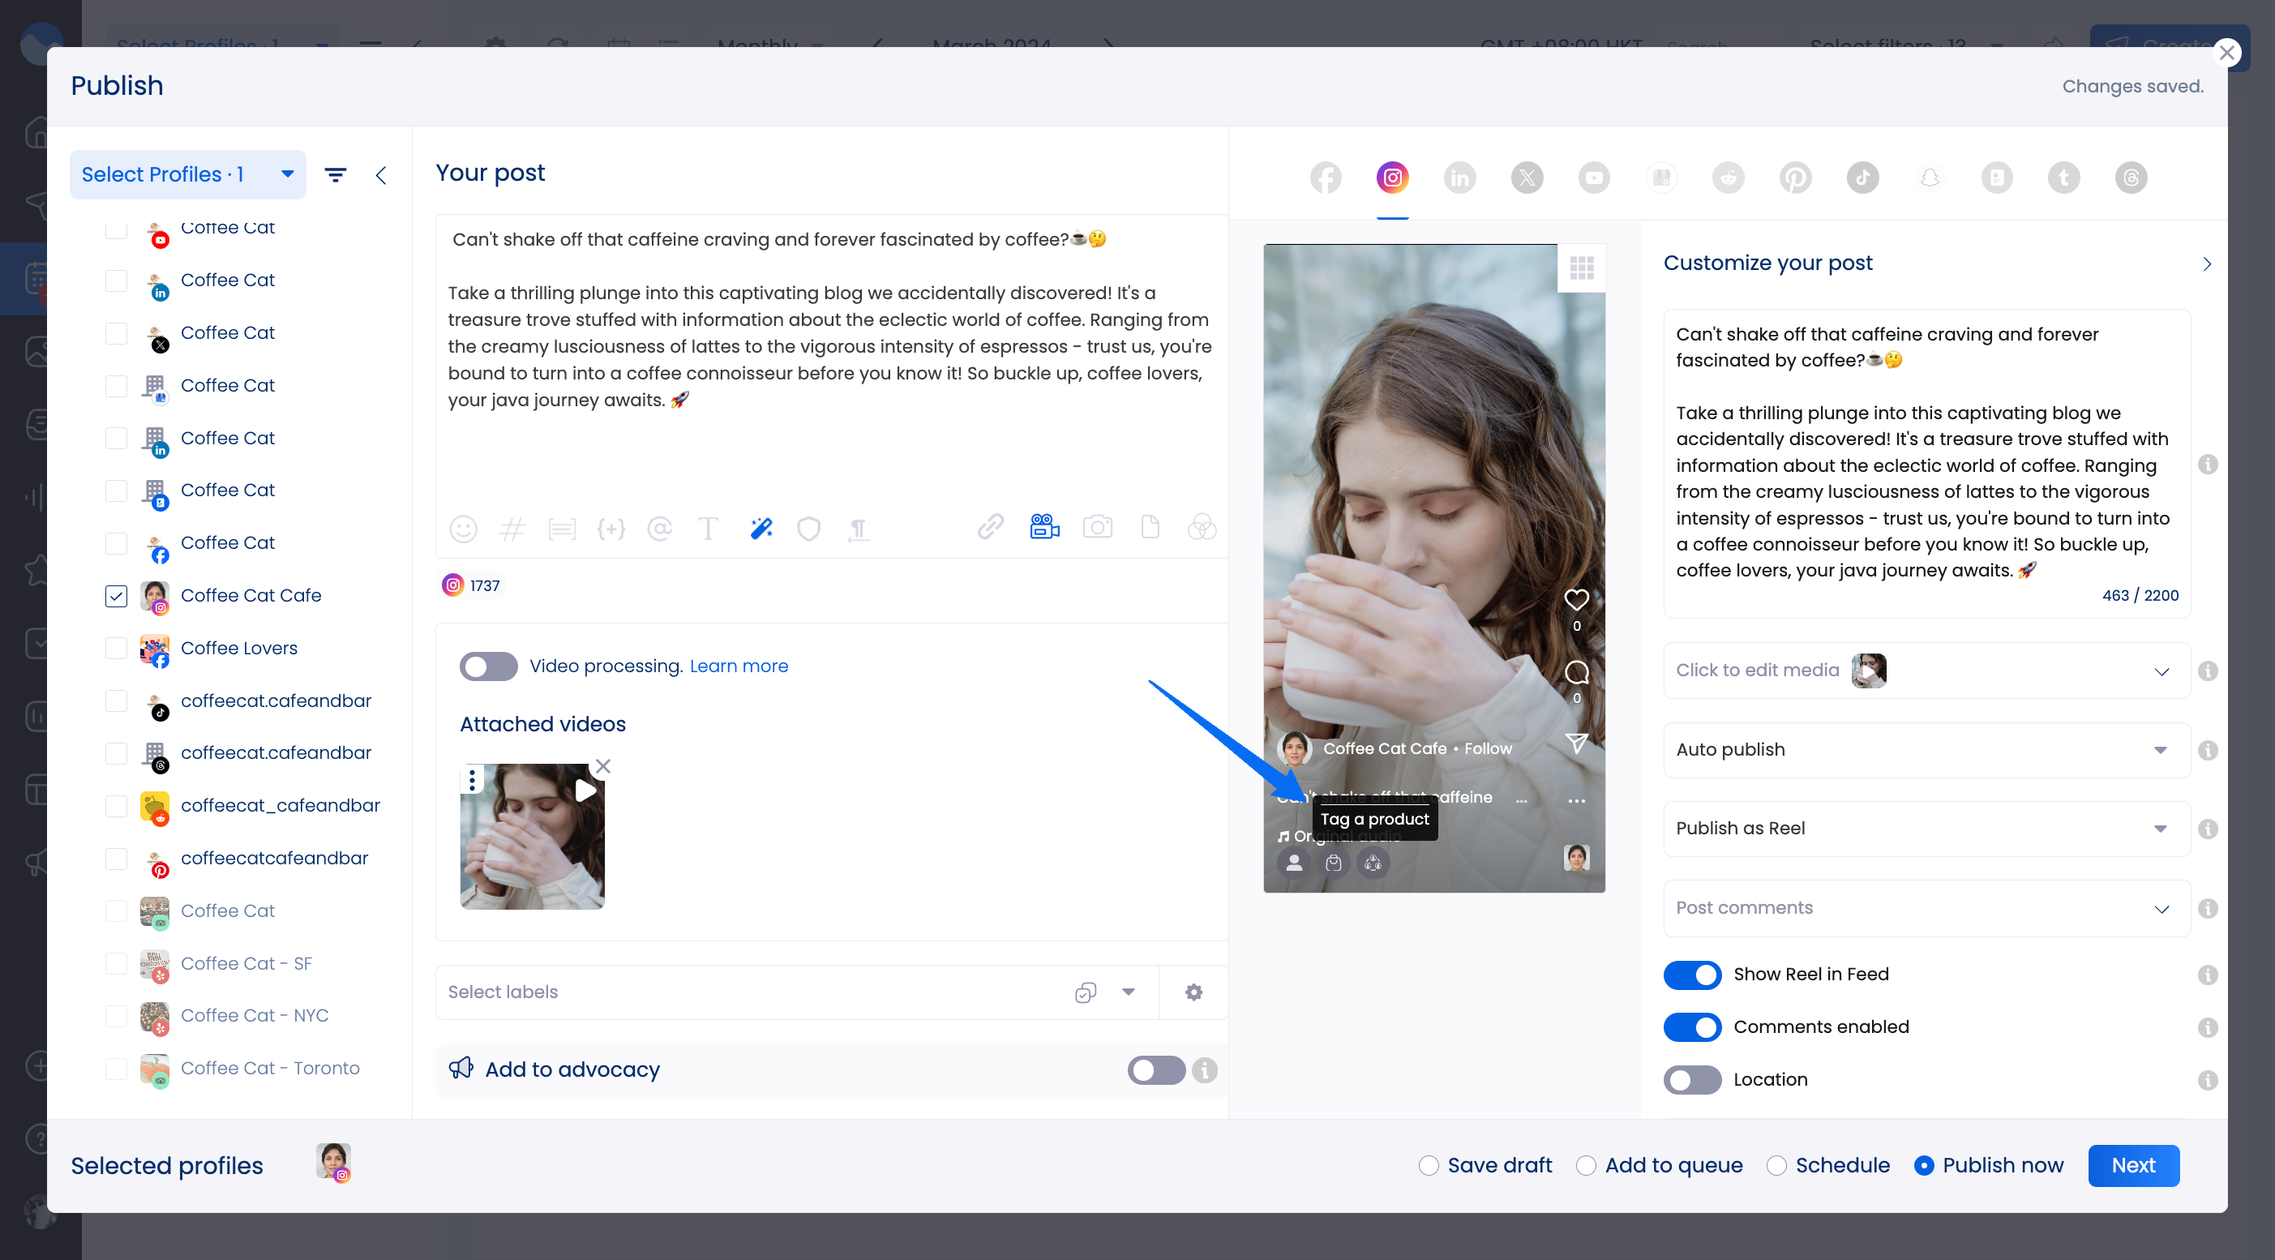Open the Publish as Reel dropdown
Viewport: 2275px width, 1260px height.
coord(1926,829)
